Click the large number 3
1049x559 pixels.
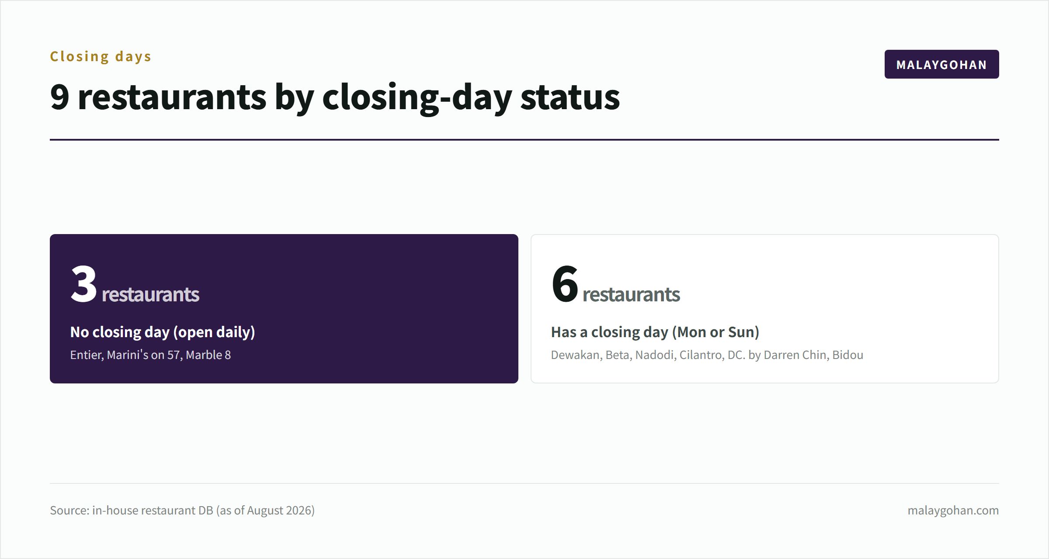click(x=83, y=283)
